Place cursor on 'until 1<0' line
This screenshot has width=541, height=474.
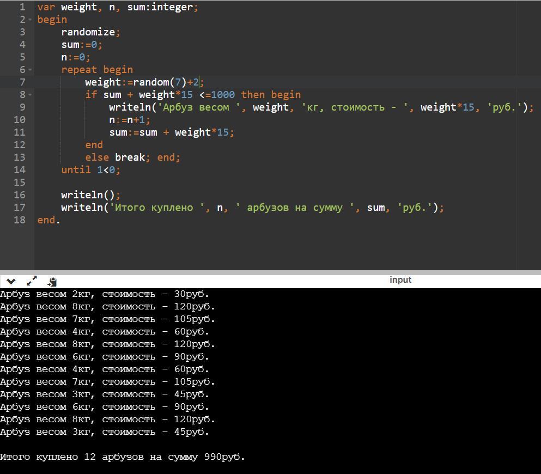[90, 170]
